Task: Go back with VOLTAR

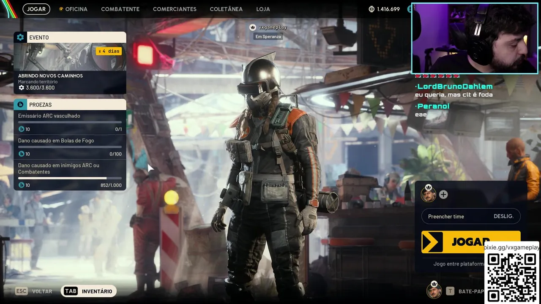Action: (42, 291)
